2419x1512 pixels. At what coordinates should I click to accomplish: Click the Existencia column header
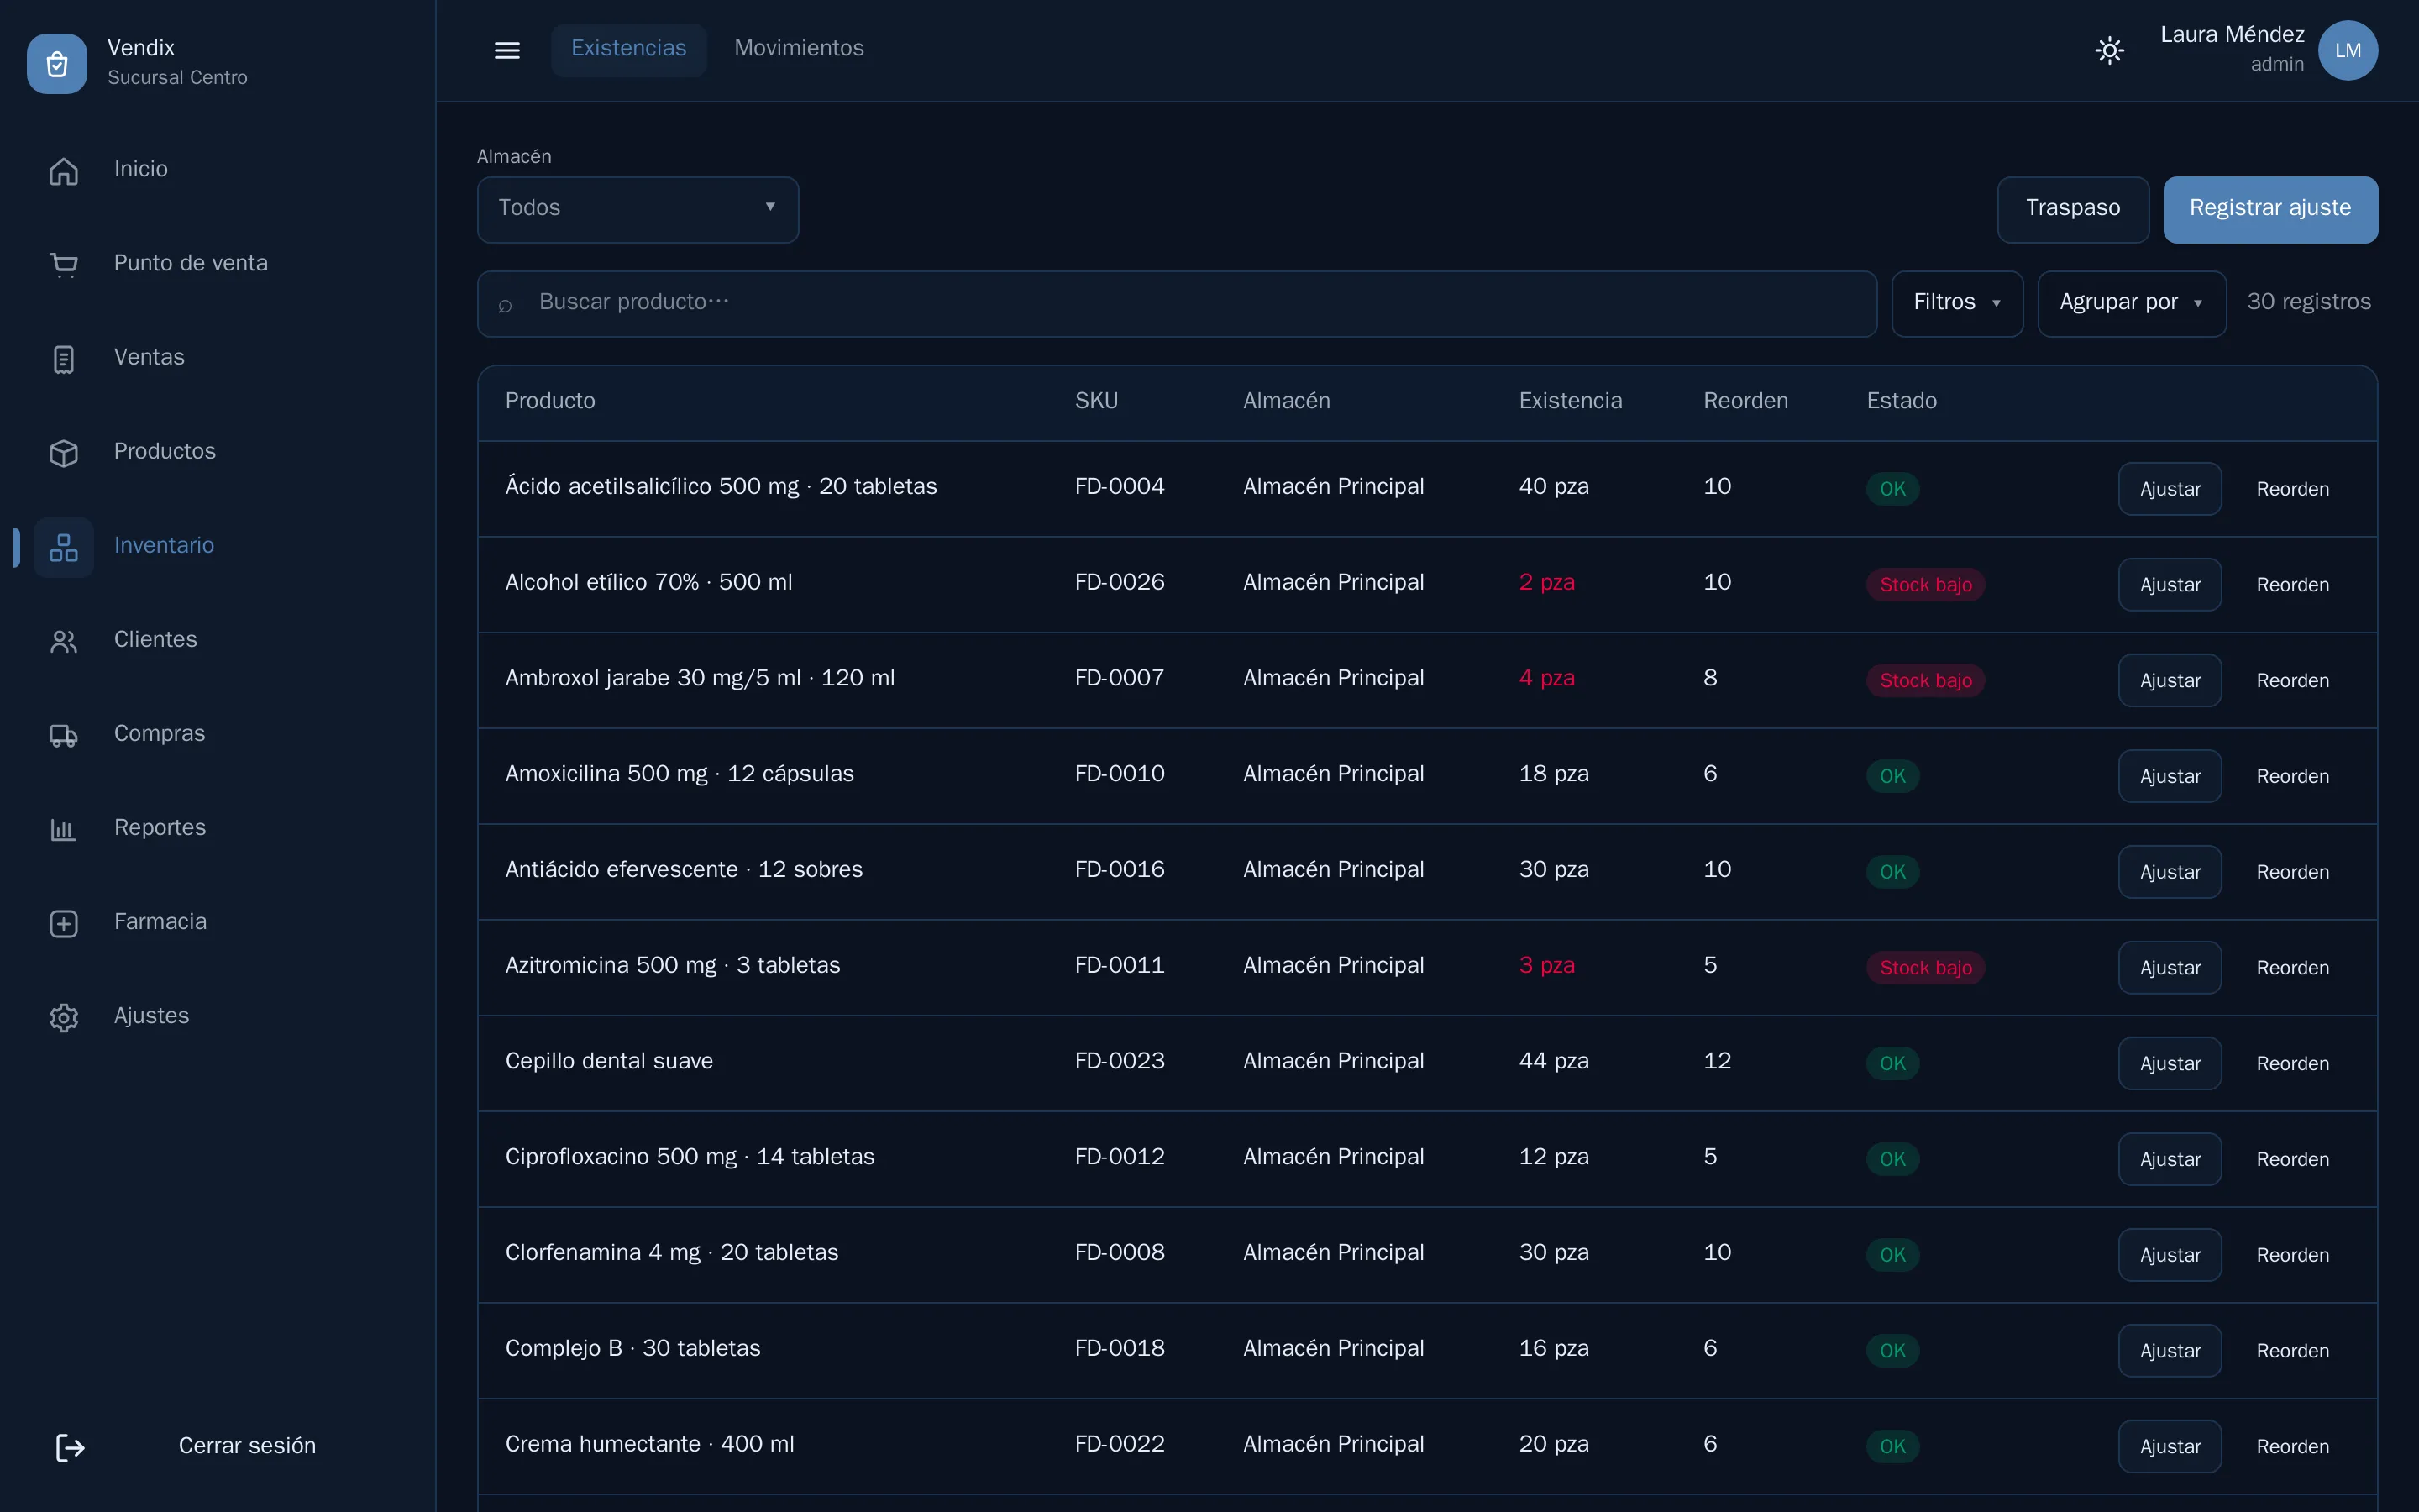point(1571,401)
